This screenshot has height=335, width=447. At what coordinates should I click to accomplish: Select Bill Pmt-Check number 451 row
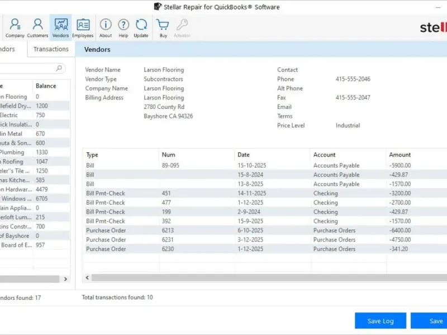coord(168,194)
